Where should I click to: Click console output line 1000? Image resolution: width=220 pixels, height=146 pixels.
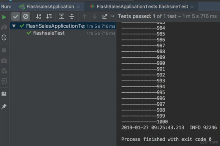pyautogui.click(x=144, y=122)
